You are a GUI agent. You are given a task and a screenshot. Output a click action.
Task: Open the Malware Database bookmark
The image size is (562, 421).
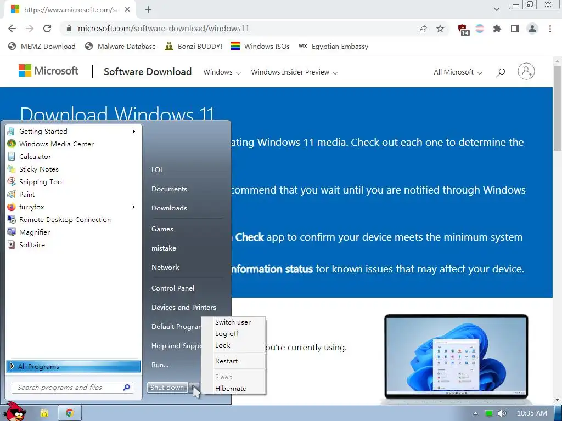click(120, 47)
